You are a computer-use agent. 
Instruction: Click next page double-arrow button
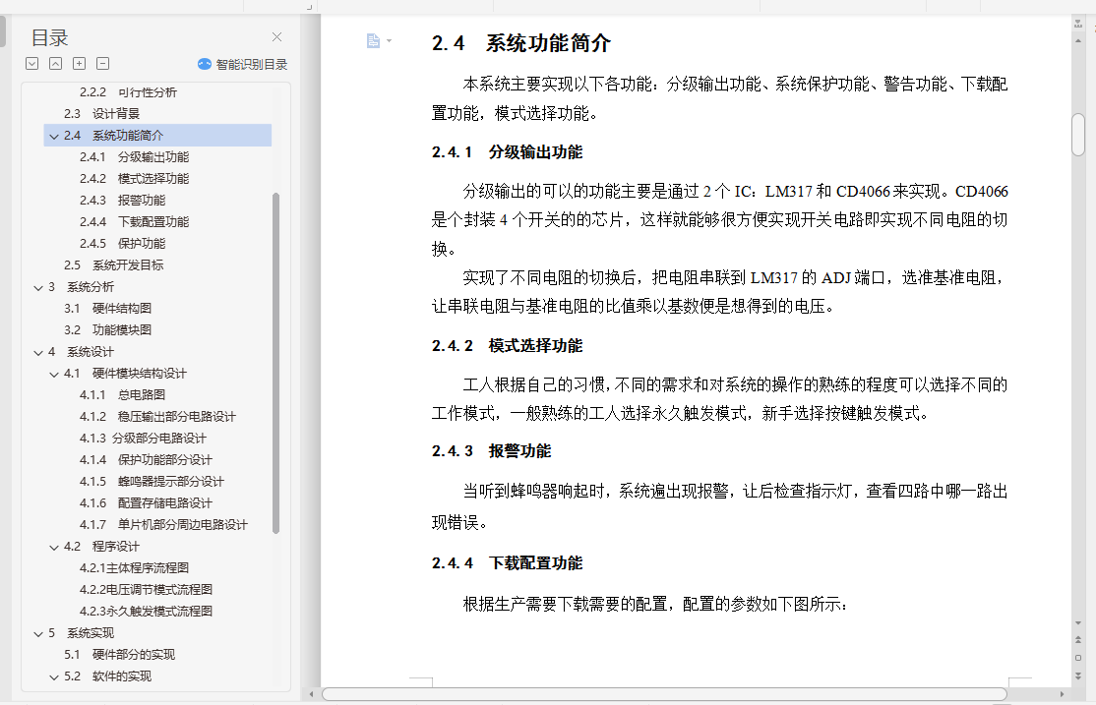[x=1078, y=676]
